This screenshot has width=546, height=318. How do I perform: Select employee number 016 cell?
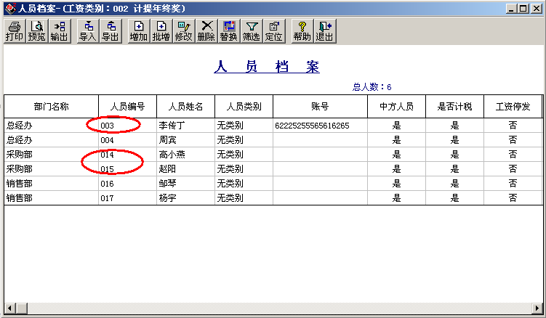pyautogui.click(x=127, y=184)
